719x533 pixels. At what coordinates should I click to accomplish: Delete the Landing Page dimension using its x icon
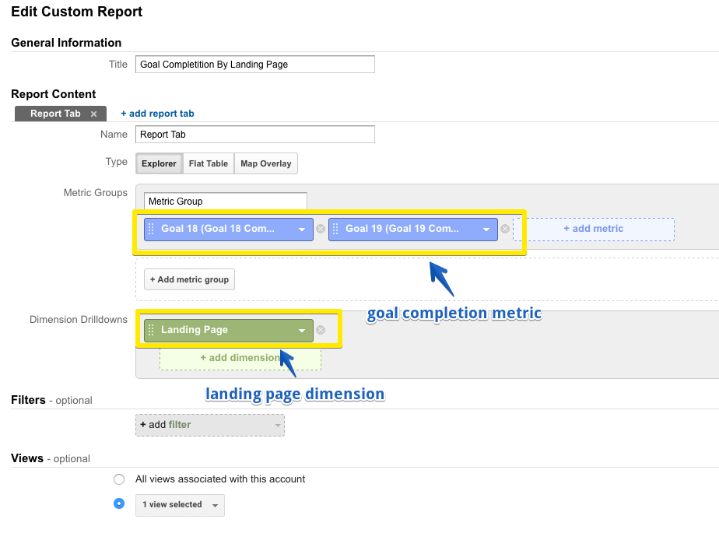coord(320,329)
